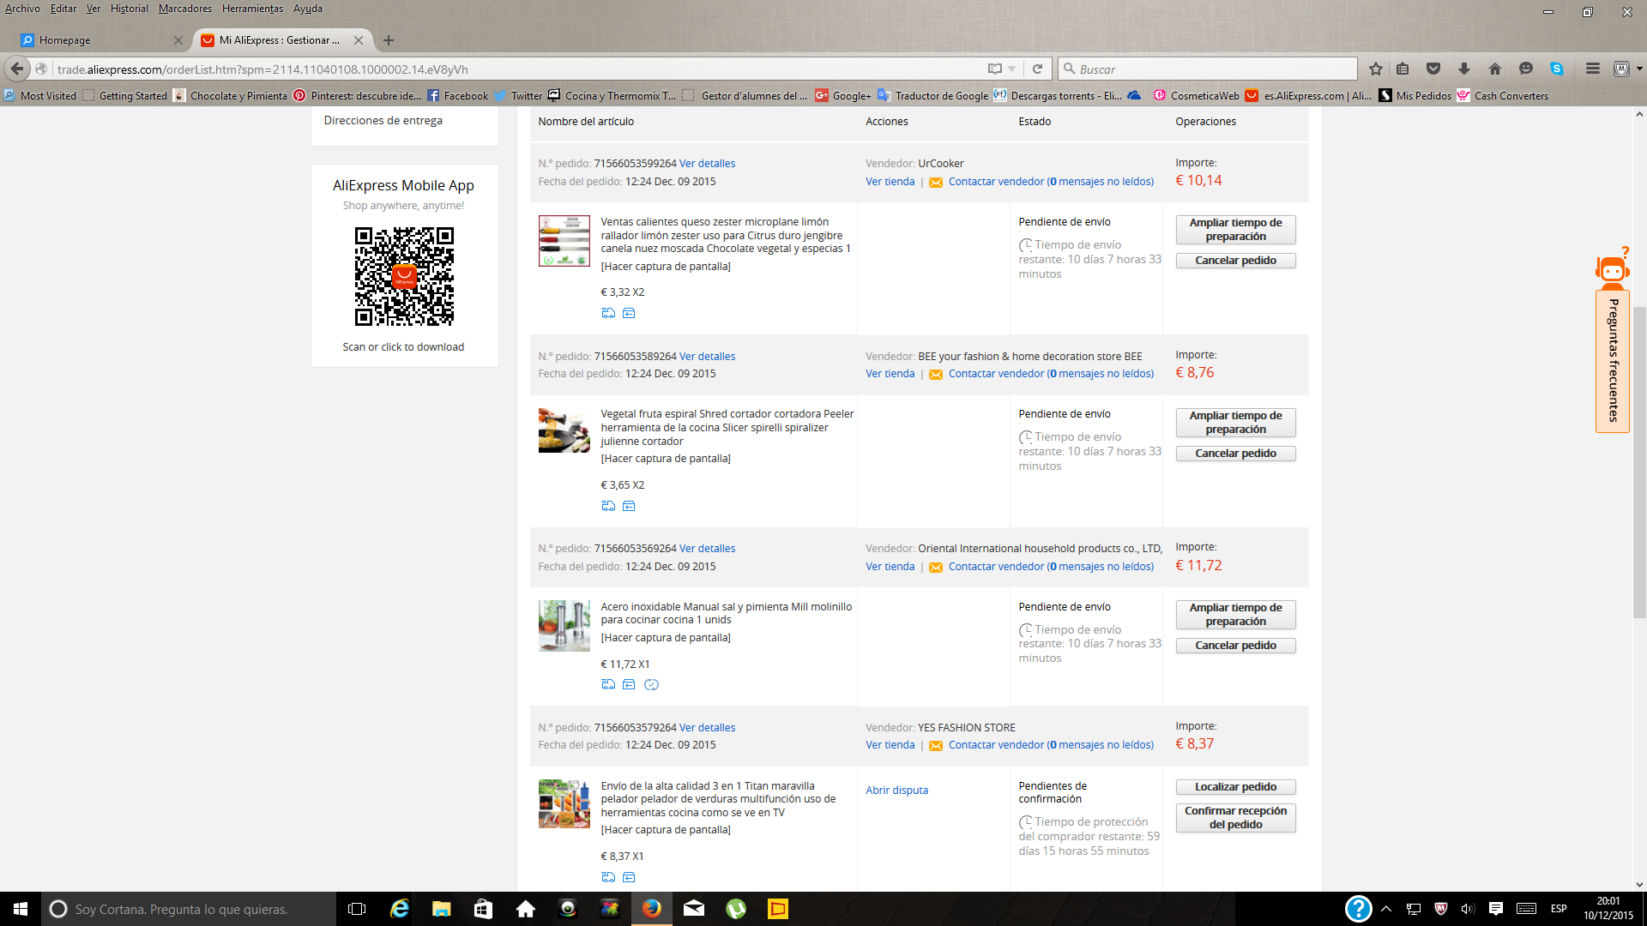Open Task View in the taskbar
Image resolution: width=1647 pixels, height=926 pixels.
pos(357,909)
